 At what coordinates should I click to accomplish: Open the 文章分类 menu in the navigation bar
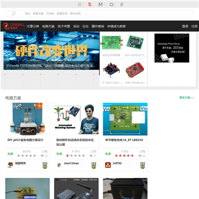pyautogui.click(x=33, y=27)
